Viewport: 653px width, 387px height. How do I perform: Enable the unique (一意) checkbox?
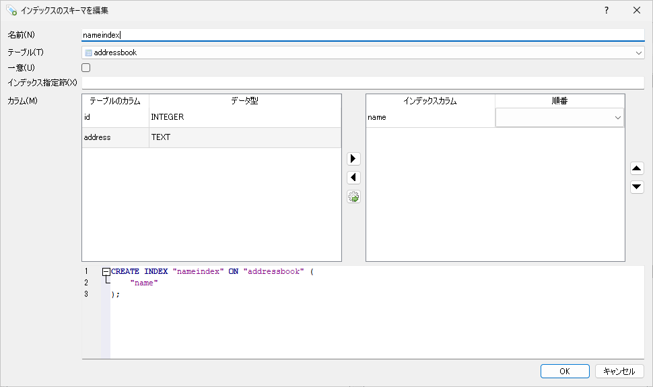click(86, 67)
